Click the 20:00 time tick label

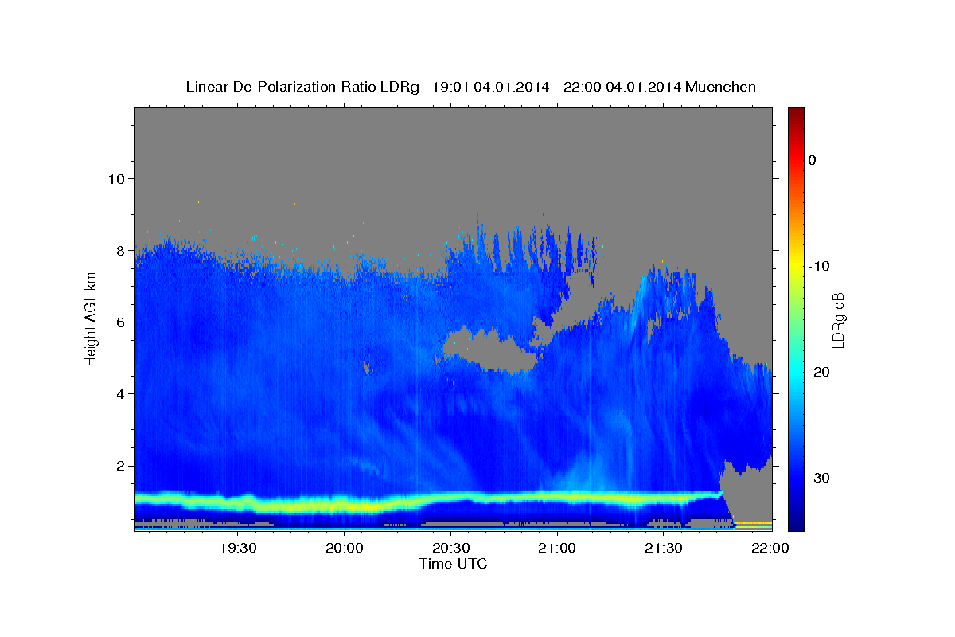(x=345, y=548)
